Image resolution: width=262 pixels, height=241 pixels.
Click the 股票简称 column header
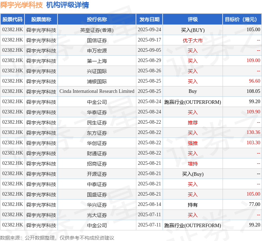click(x=41, y=19)
